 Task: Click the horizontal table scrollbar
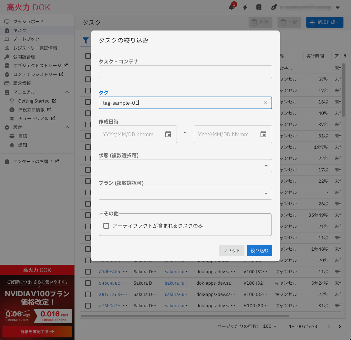185,316
